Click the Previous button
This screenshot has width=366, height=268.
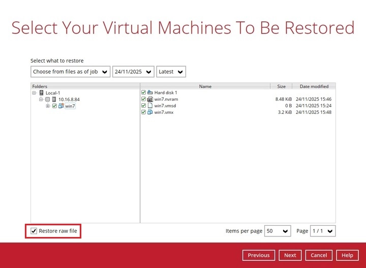[x=259, y=255]
